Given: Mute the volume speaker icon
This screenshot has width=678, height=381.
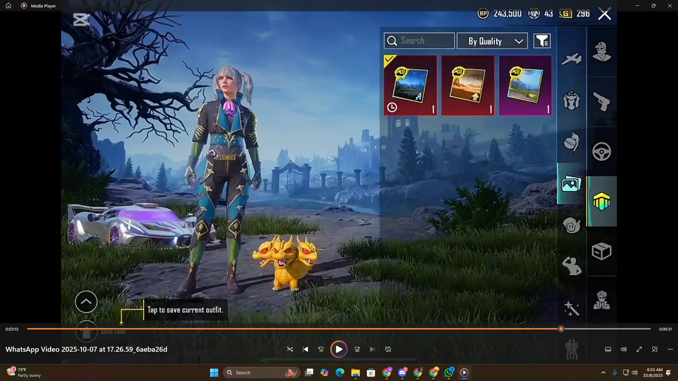Looking at the screenshot, I should click(x=624, y=349).
